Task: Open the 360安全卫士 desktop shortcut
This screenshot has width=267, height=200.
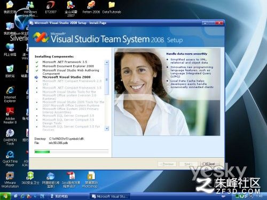Action: [30, 178]
